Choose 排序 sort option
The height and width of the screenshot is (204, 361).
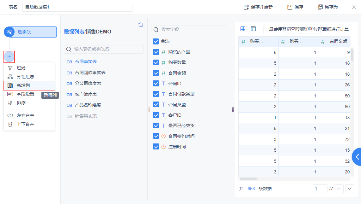tap(29, 103)
